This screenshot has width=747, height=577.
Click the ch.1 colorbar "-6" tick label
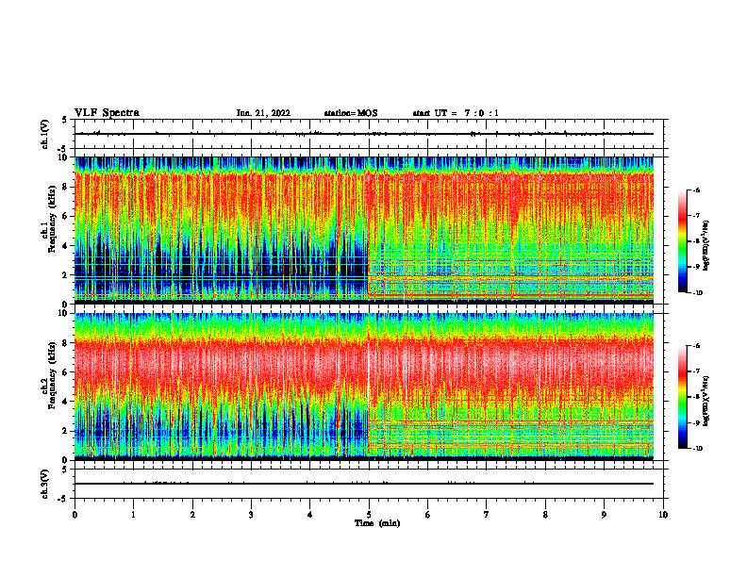coord(696,190)
